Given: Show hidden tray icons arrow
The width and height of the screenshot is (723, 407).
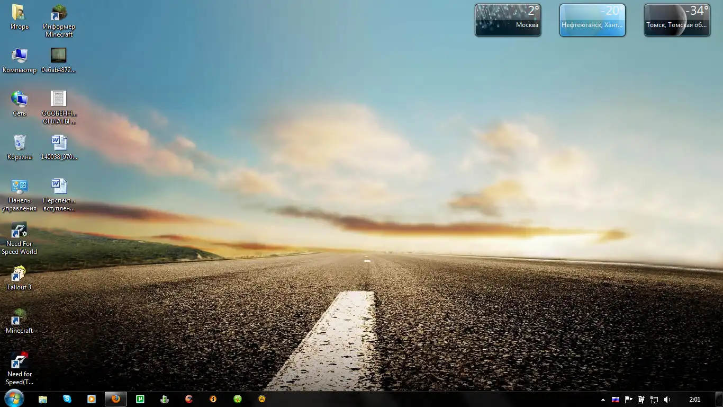Looking at the screenshot, I should click(603, 400).
